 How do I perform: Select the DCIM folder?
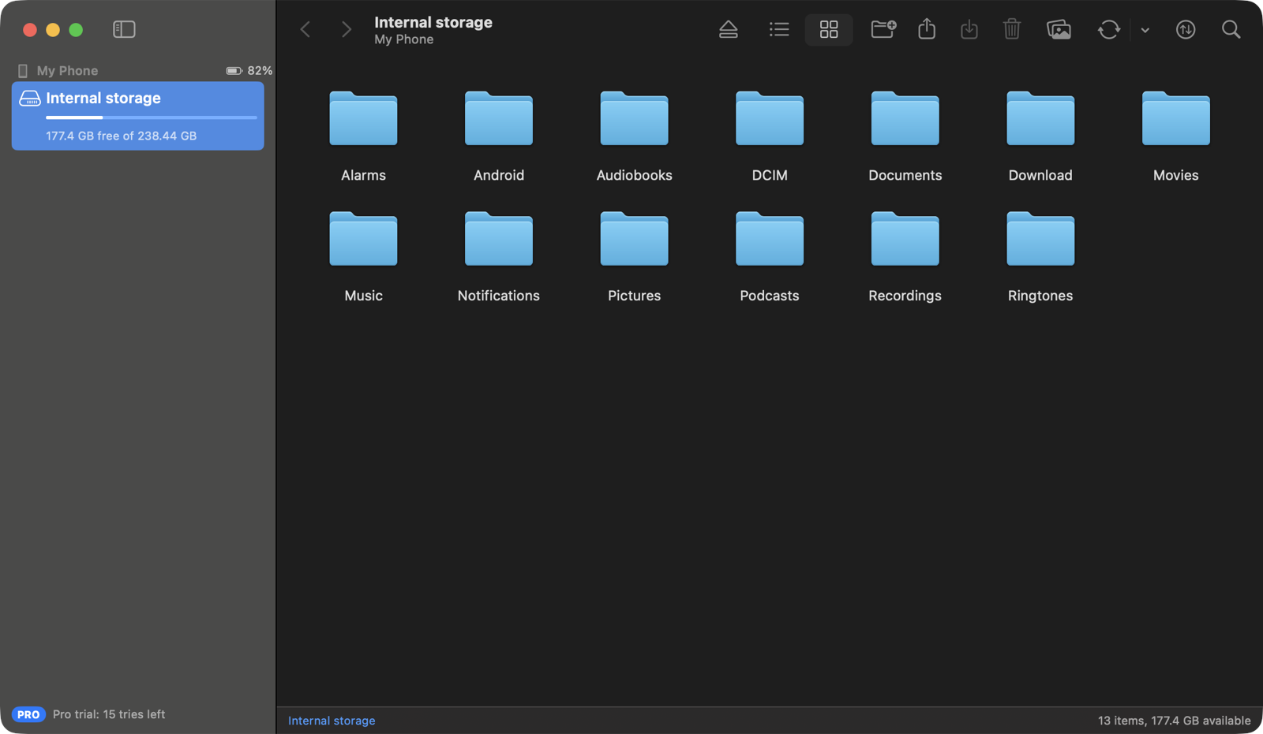pyautogui.click(x=770, y=136)
